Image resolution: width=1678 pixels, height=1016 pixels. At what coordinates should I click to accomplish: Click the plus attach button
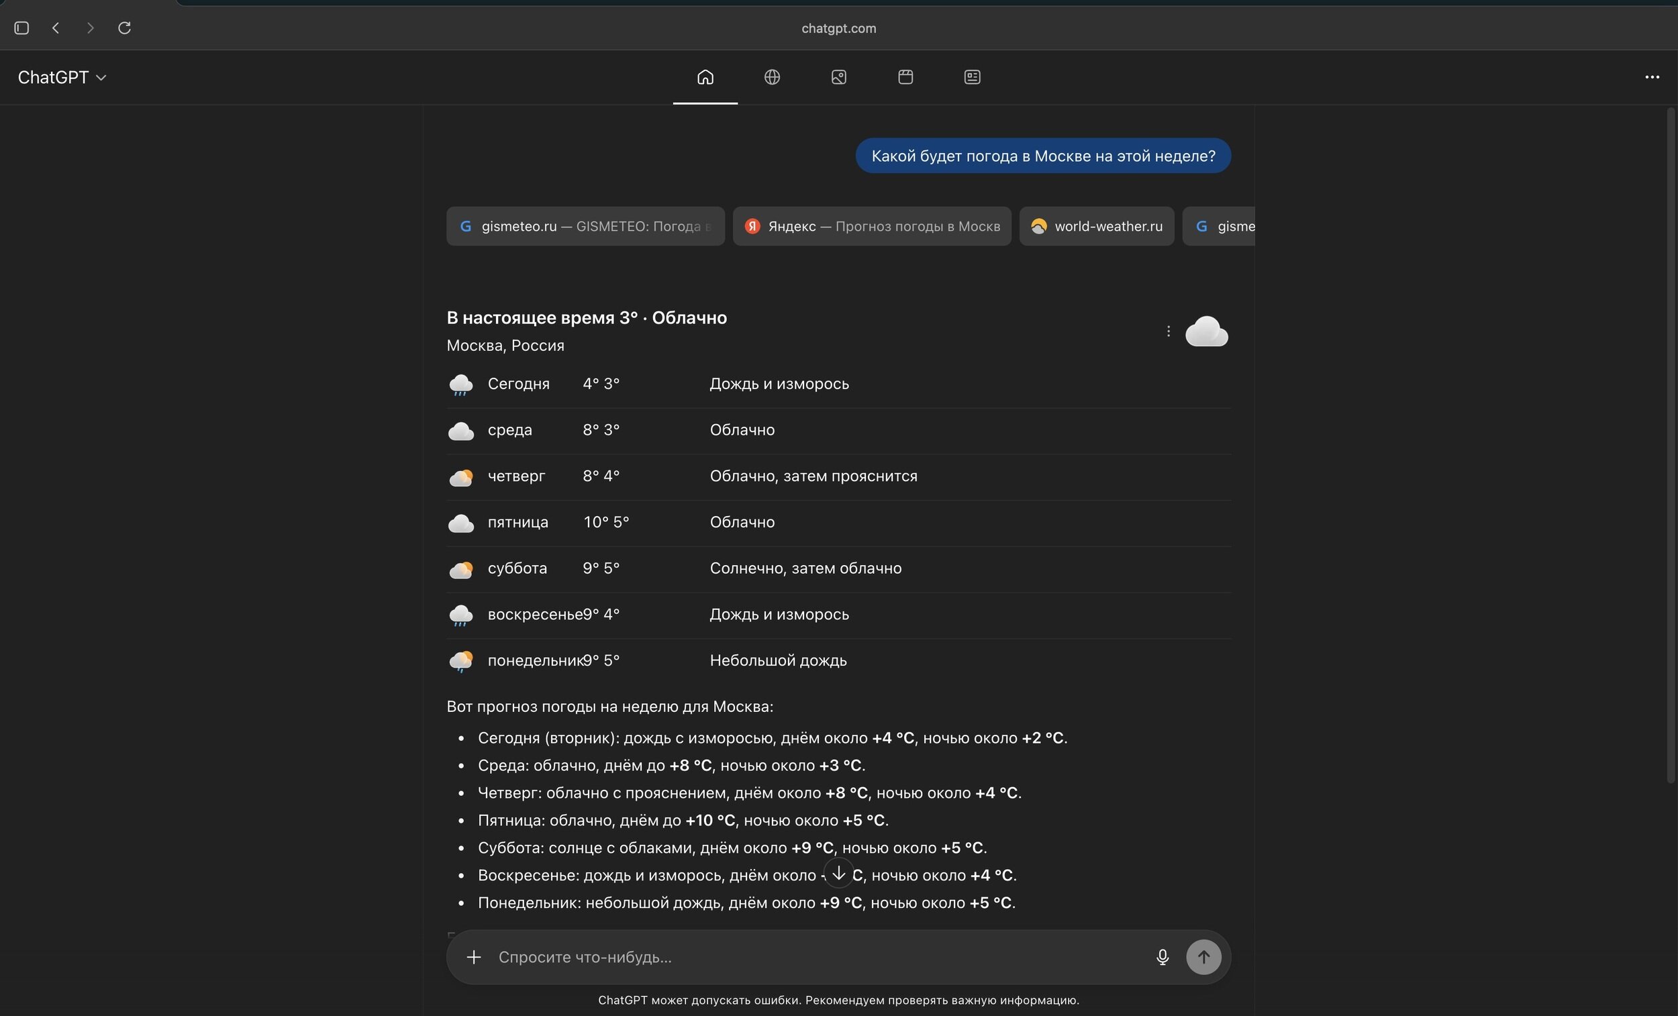(x=473, y=957)
